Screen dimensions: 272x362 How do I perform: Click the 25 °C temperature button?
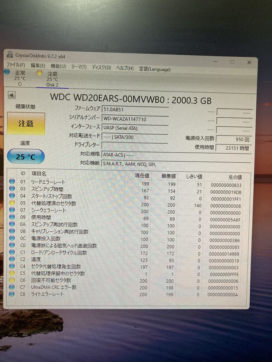(x=26, y=157)
